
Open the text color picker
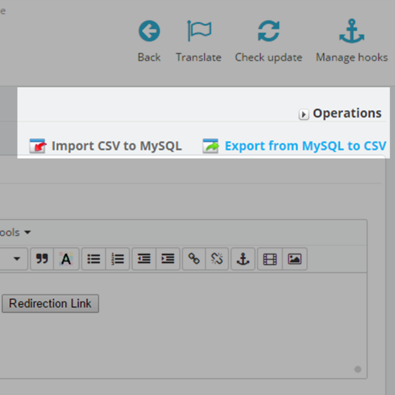click(66, 259)
